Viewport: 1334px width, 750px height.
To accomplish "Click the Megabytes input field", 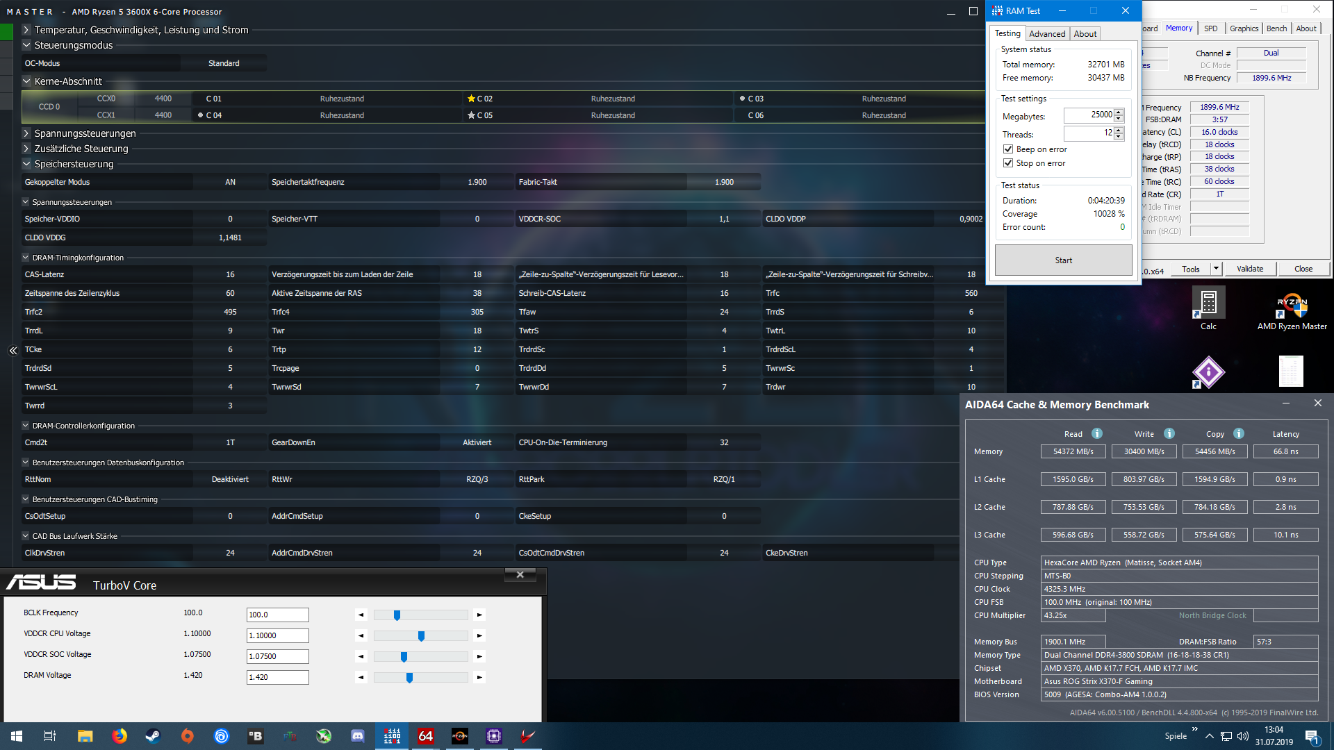I will (x=1088, y=115).
